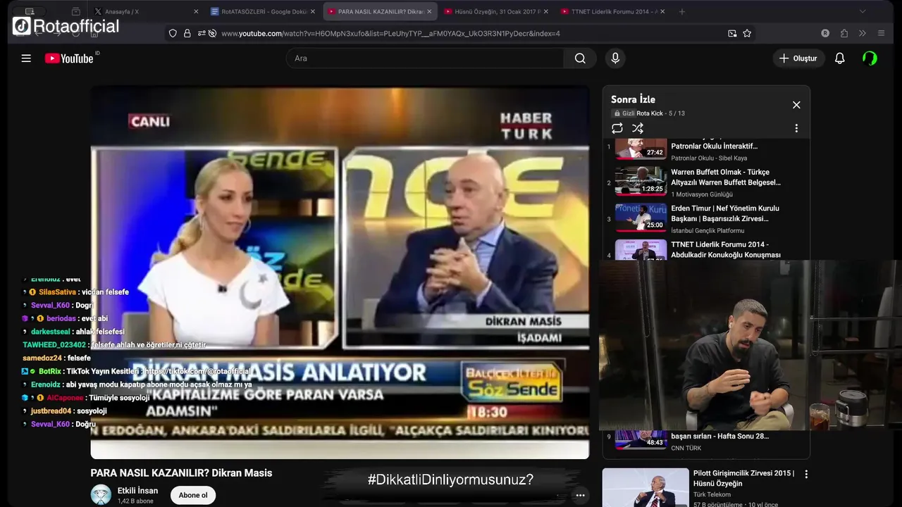Image resolution: width=902 pixels, height=507 pixels.
Task: Open the green account avatar menu
Action: [x=870, y=58]
